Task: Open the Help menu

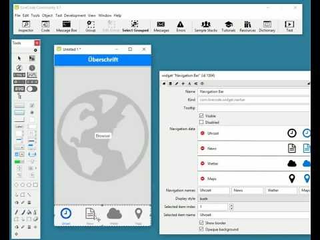Action: tap(117, 15)
